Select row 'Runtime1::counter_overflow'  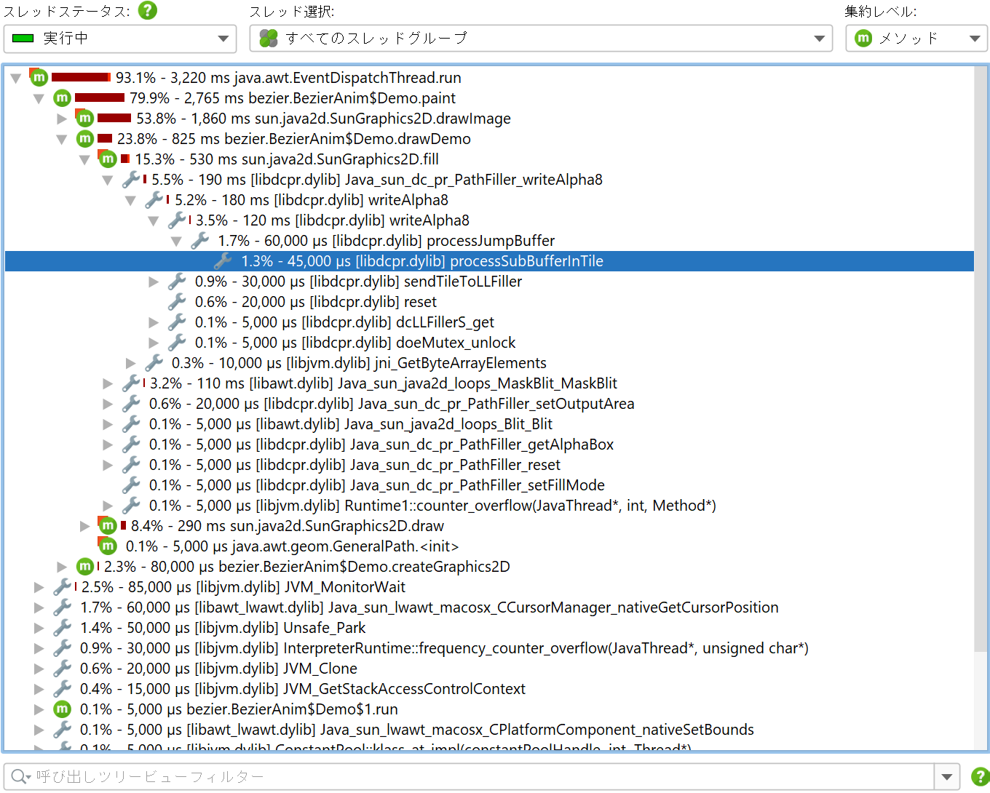(489, 506)
